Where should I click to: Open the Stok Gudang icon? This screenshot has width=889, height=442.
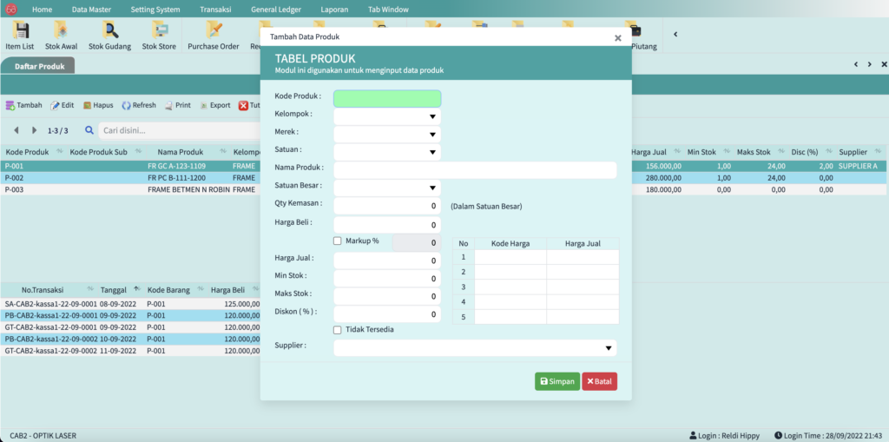(x=110, y=31)
